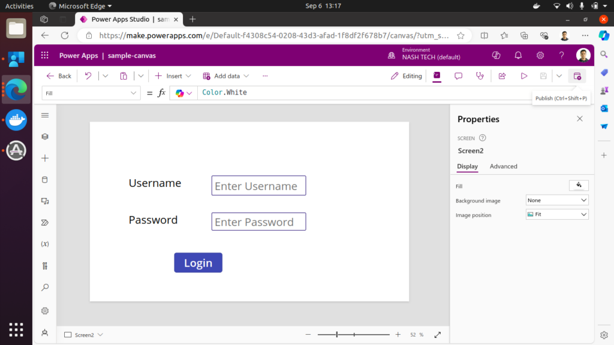Expand the left navigation hamburger menu

click(x=45, y=115)
